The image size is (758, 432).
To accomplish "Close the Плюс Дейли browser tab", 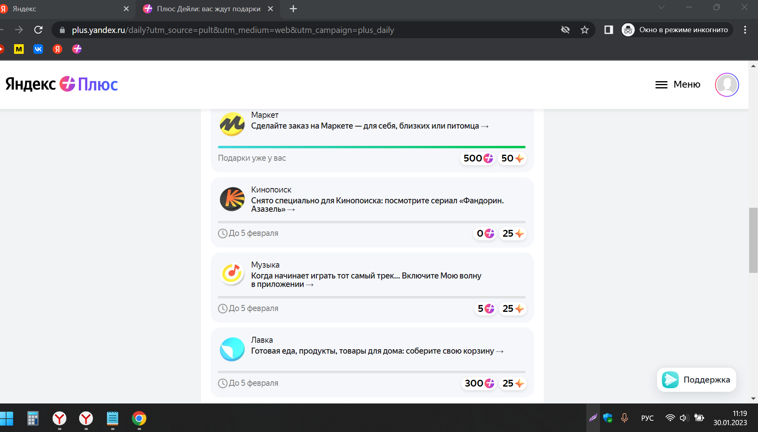I will [271, 9].
